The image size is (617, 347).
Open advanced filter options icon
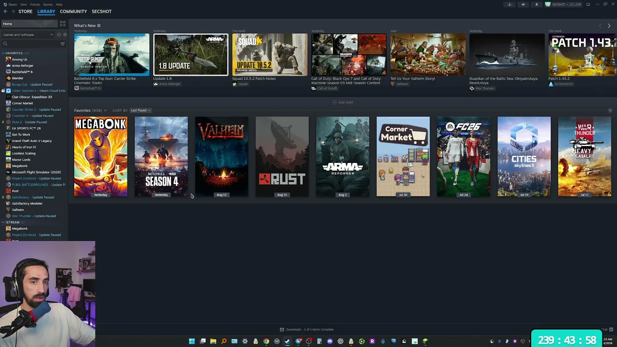point(62,44)
